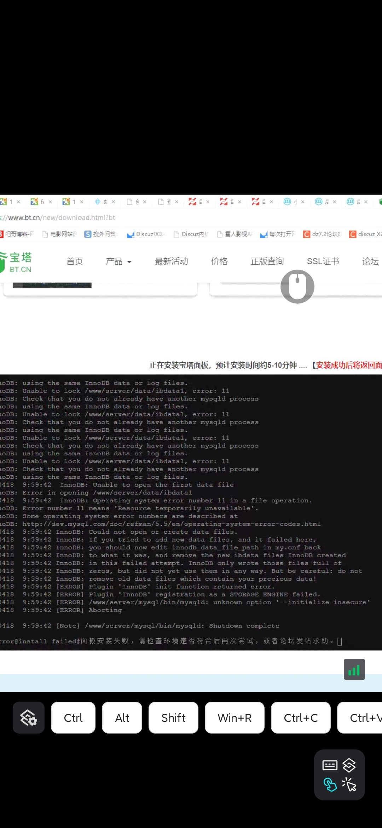382x828 pixels.
Task: Tap the floating virtual mouse cursor
Action: point(297,287)
